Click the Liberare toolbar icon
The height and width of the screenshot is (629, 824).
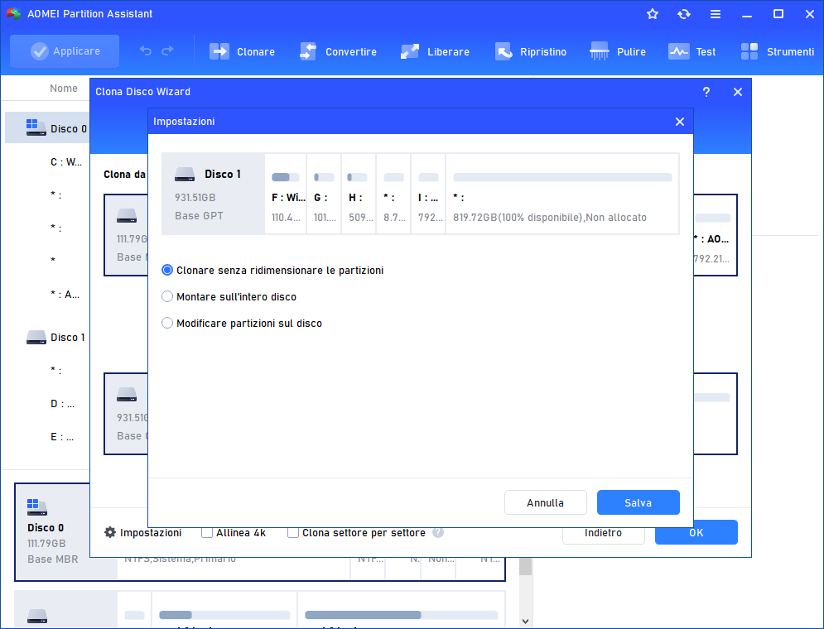coord(410,51)
